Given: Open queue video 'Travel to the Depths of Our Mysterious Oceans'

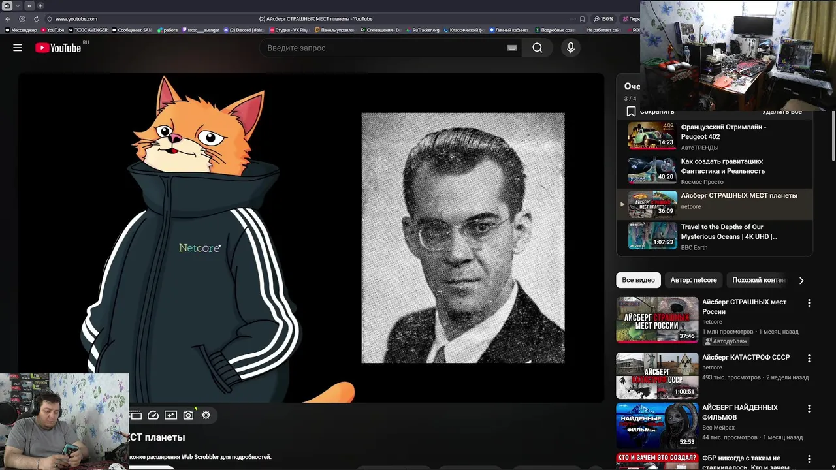Looking at the screenshot, I should click(x=715, y=236).
